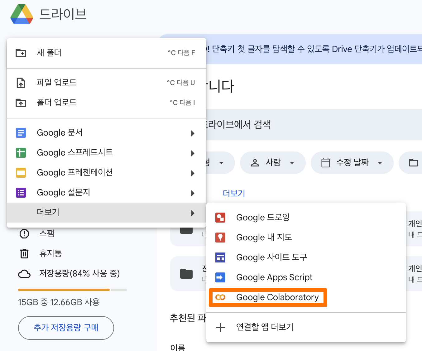This screenshot has width=422, height=351.
Task: Open the 사람 filter dropdown arrow
Action: tap(292, 163)
